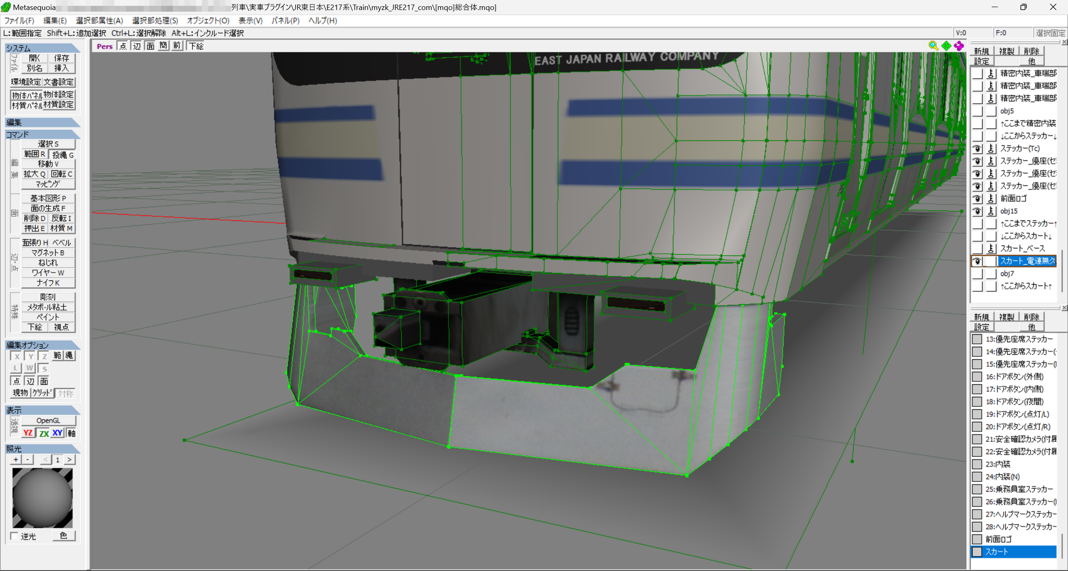
Task: Click the magenta rotate view icon
Action: coord(958,46)
